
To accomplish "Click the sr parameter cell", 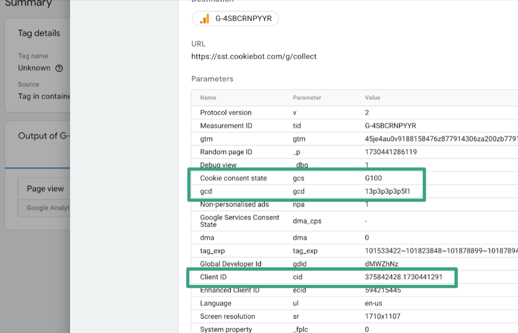I will (x=296, y=316).
